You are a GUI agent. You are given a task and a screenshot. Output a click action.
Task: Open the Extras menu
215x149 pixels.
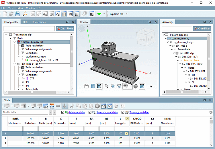(x=20, y=8)
